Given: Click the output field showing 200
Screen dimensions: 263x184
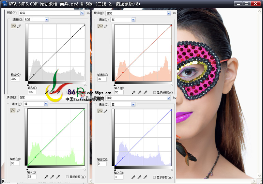Looking at the screenshot, I should (15, 79).
